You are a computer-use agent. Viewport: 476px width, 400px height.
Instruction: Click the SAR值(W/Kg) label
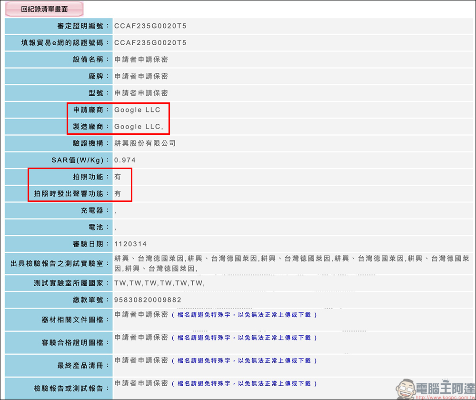[80, 160]
